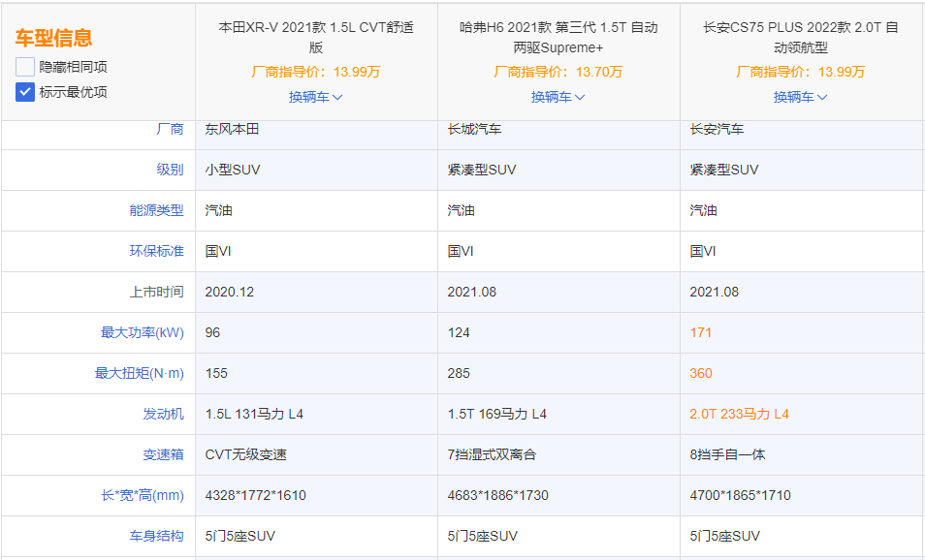Click the 长*宽*高(mm) label link

[143, 495]
